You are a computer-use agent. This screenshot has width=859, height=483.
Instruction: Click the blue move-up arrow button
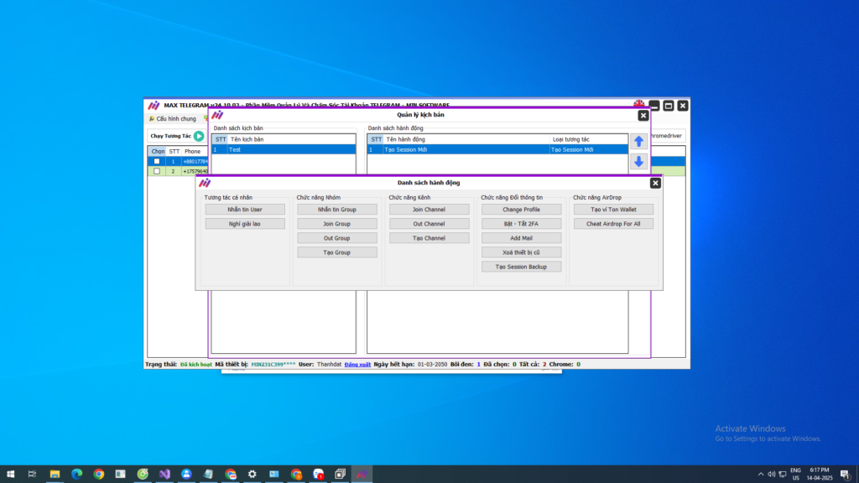pyautogui.click(x=638, y=142)
